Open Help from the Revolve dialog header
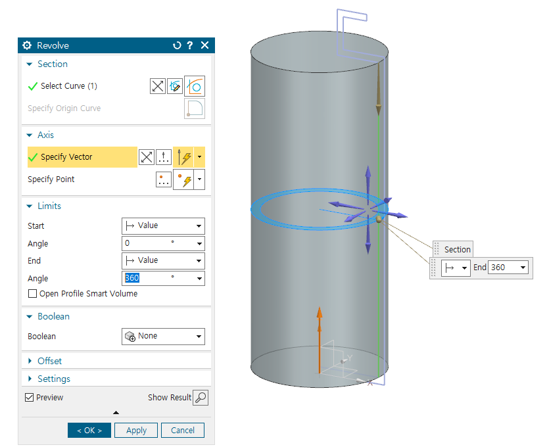 [190, 45]
